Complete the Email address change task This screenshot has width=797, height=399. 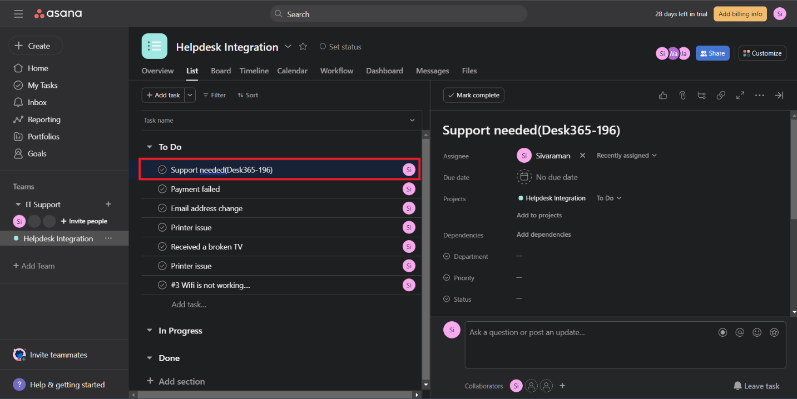point(162,208)
